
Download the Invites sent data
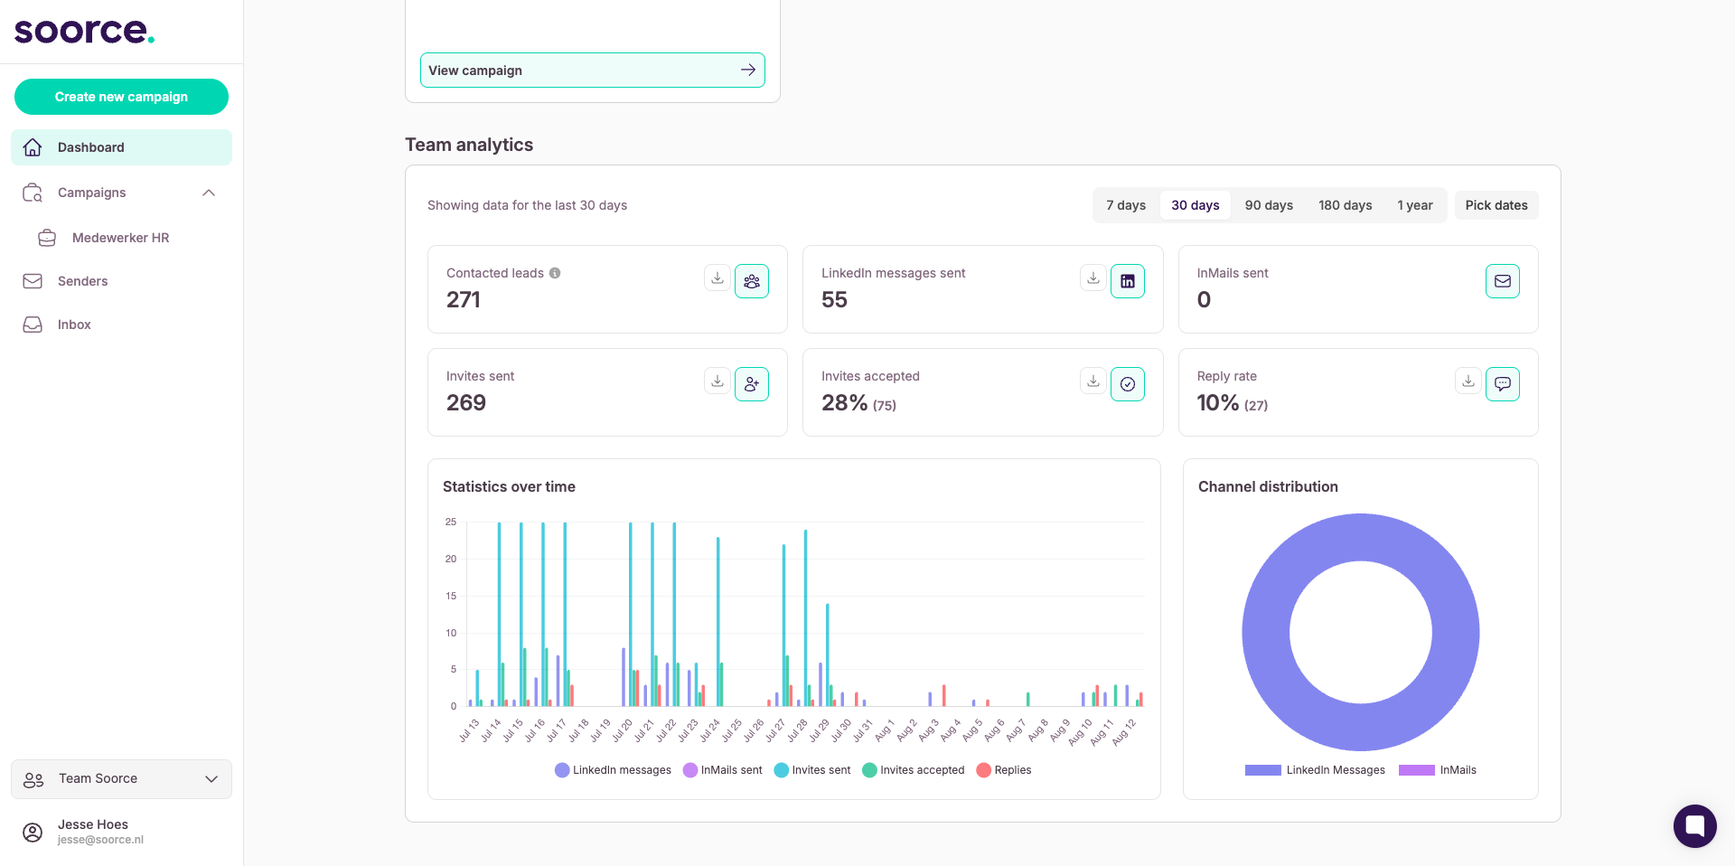click(x=717, y=381)
